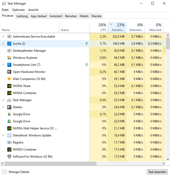
Task: Click the vertical scrollbar thumb
Action: (168, 43)
